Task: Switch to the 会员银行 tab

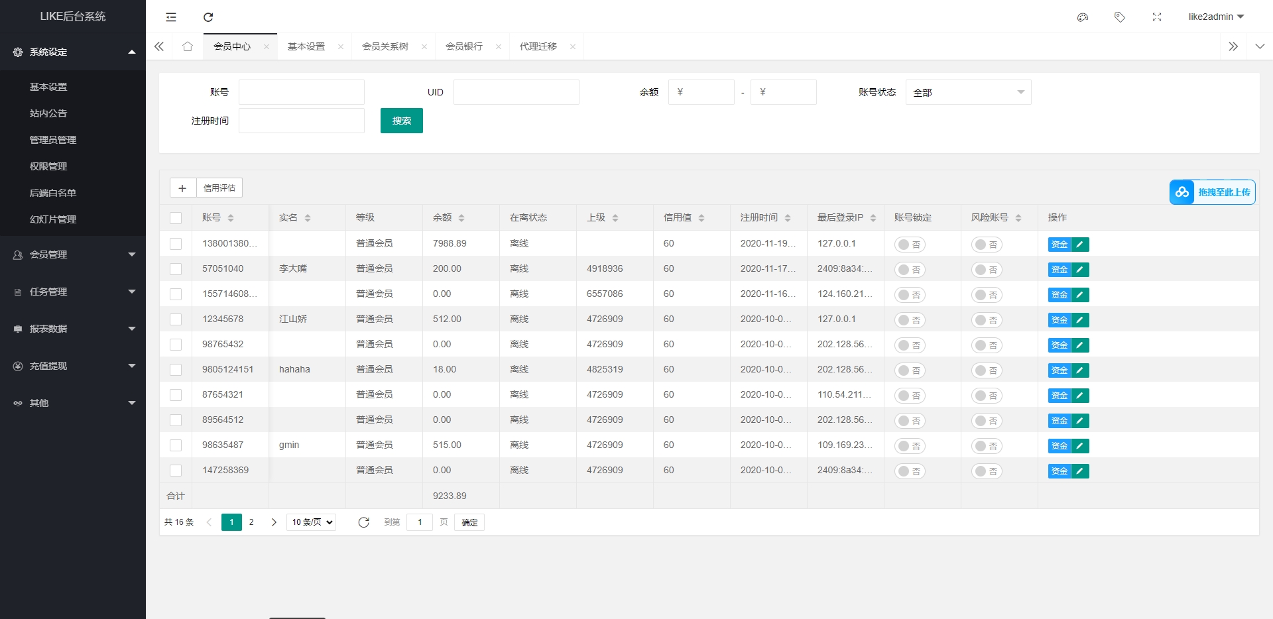Action: pyautogui.click(x=464, y=46)
